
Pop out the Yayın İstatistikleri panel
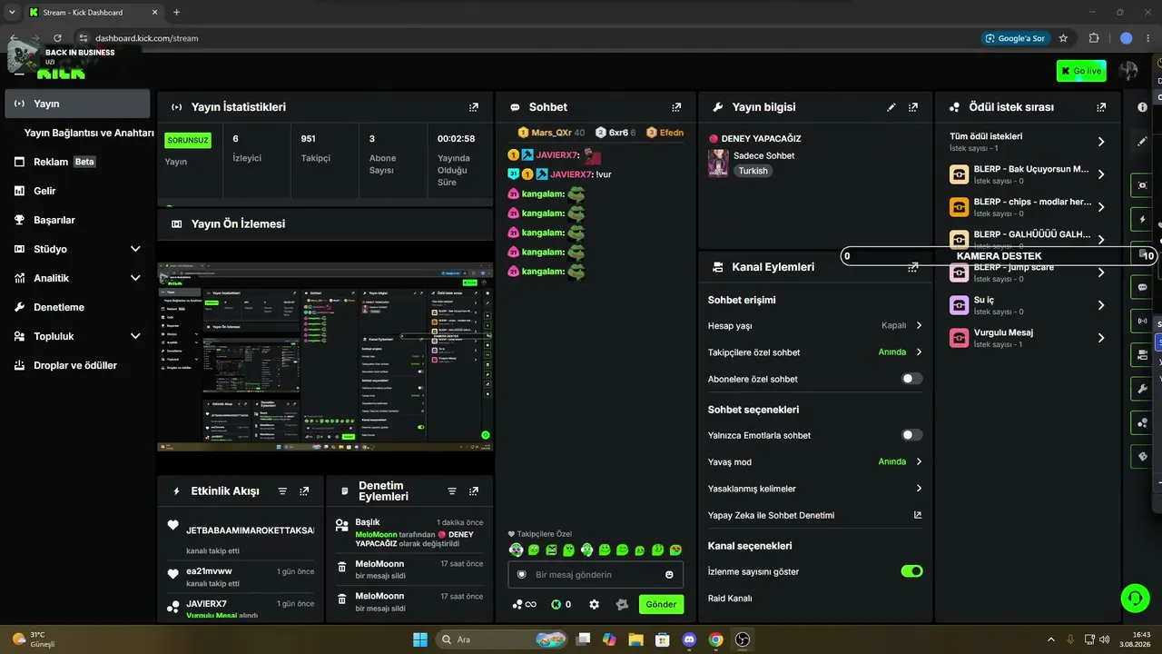click(x=473, y=107)
